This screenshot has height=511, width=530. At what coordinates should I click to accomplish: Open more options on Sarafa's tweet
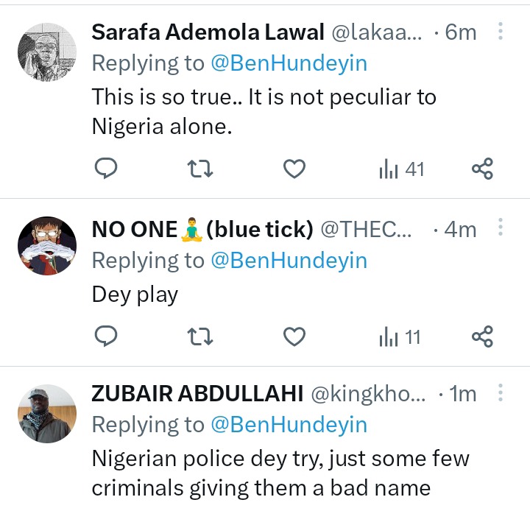coord(501,32)
